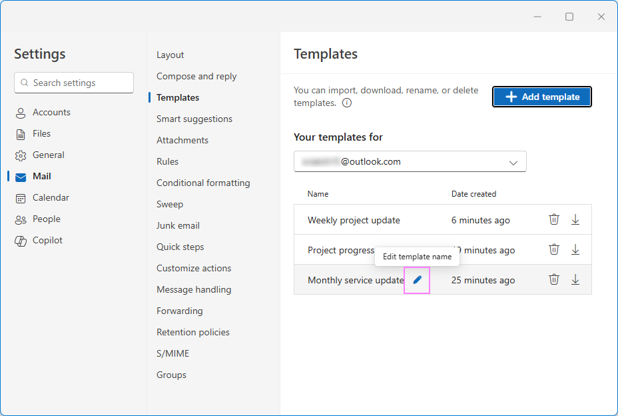Download the Project progress template
The height and width of the screenshot is (416, 618).
575,249
